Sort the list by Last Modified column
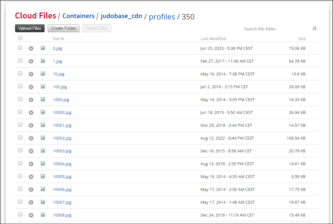 point(213,39)
